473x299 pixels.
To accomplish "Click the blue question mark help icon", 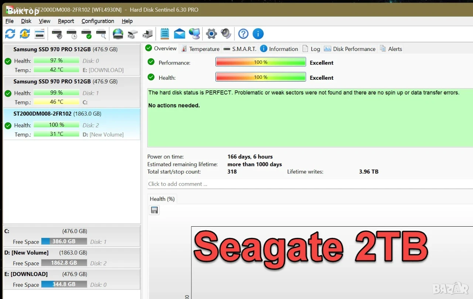I will (x=243, y=34).
